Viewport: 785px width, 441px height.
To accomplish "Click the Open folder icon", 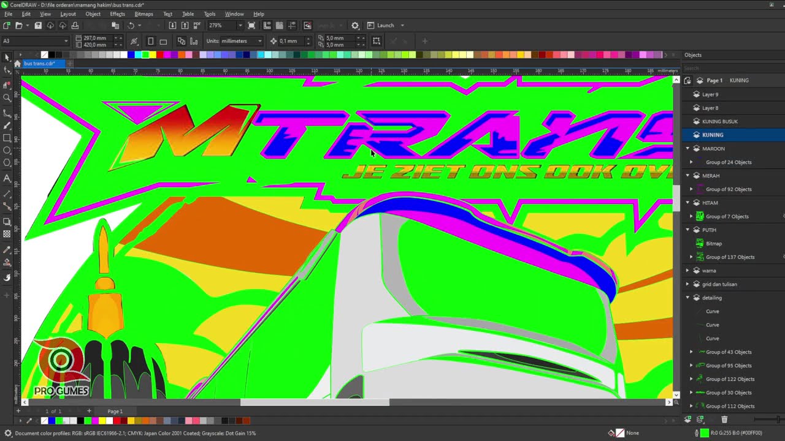I will coord(18,25).
